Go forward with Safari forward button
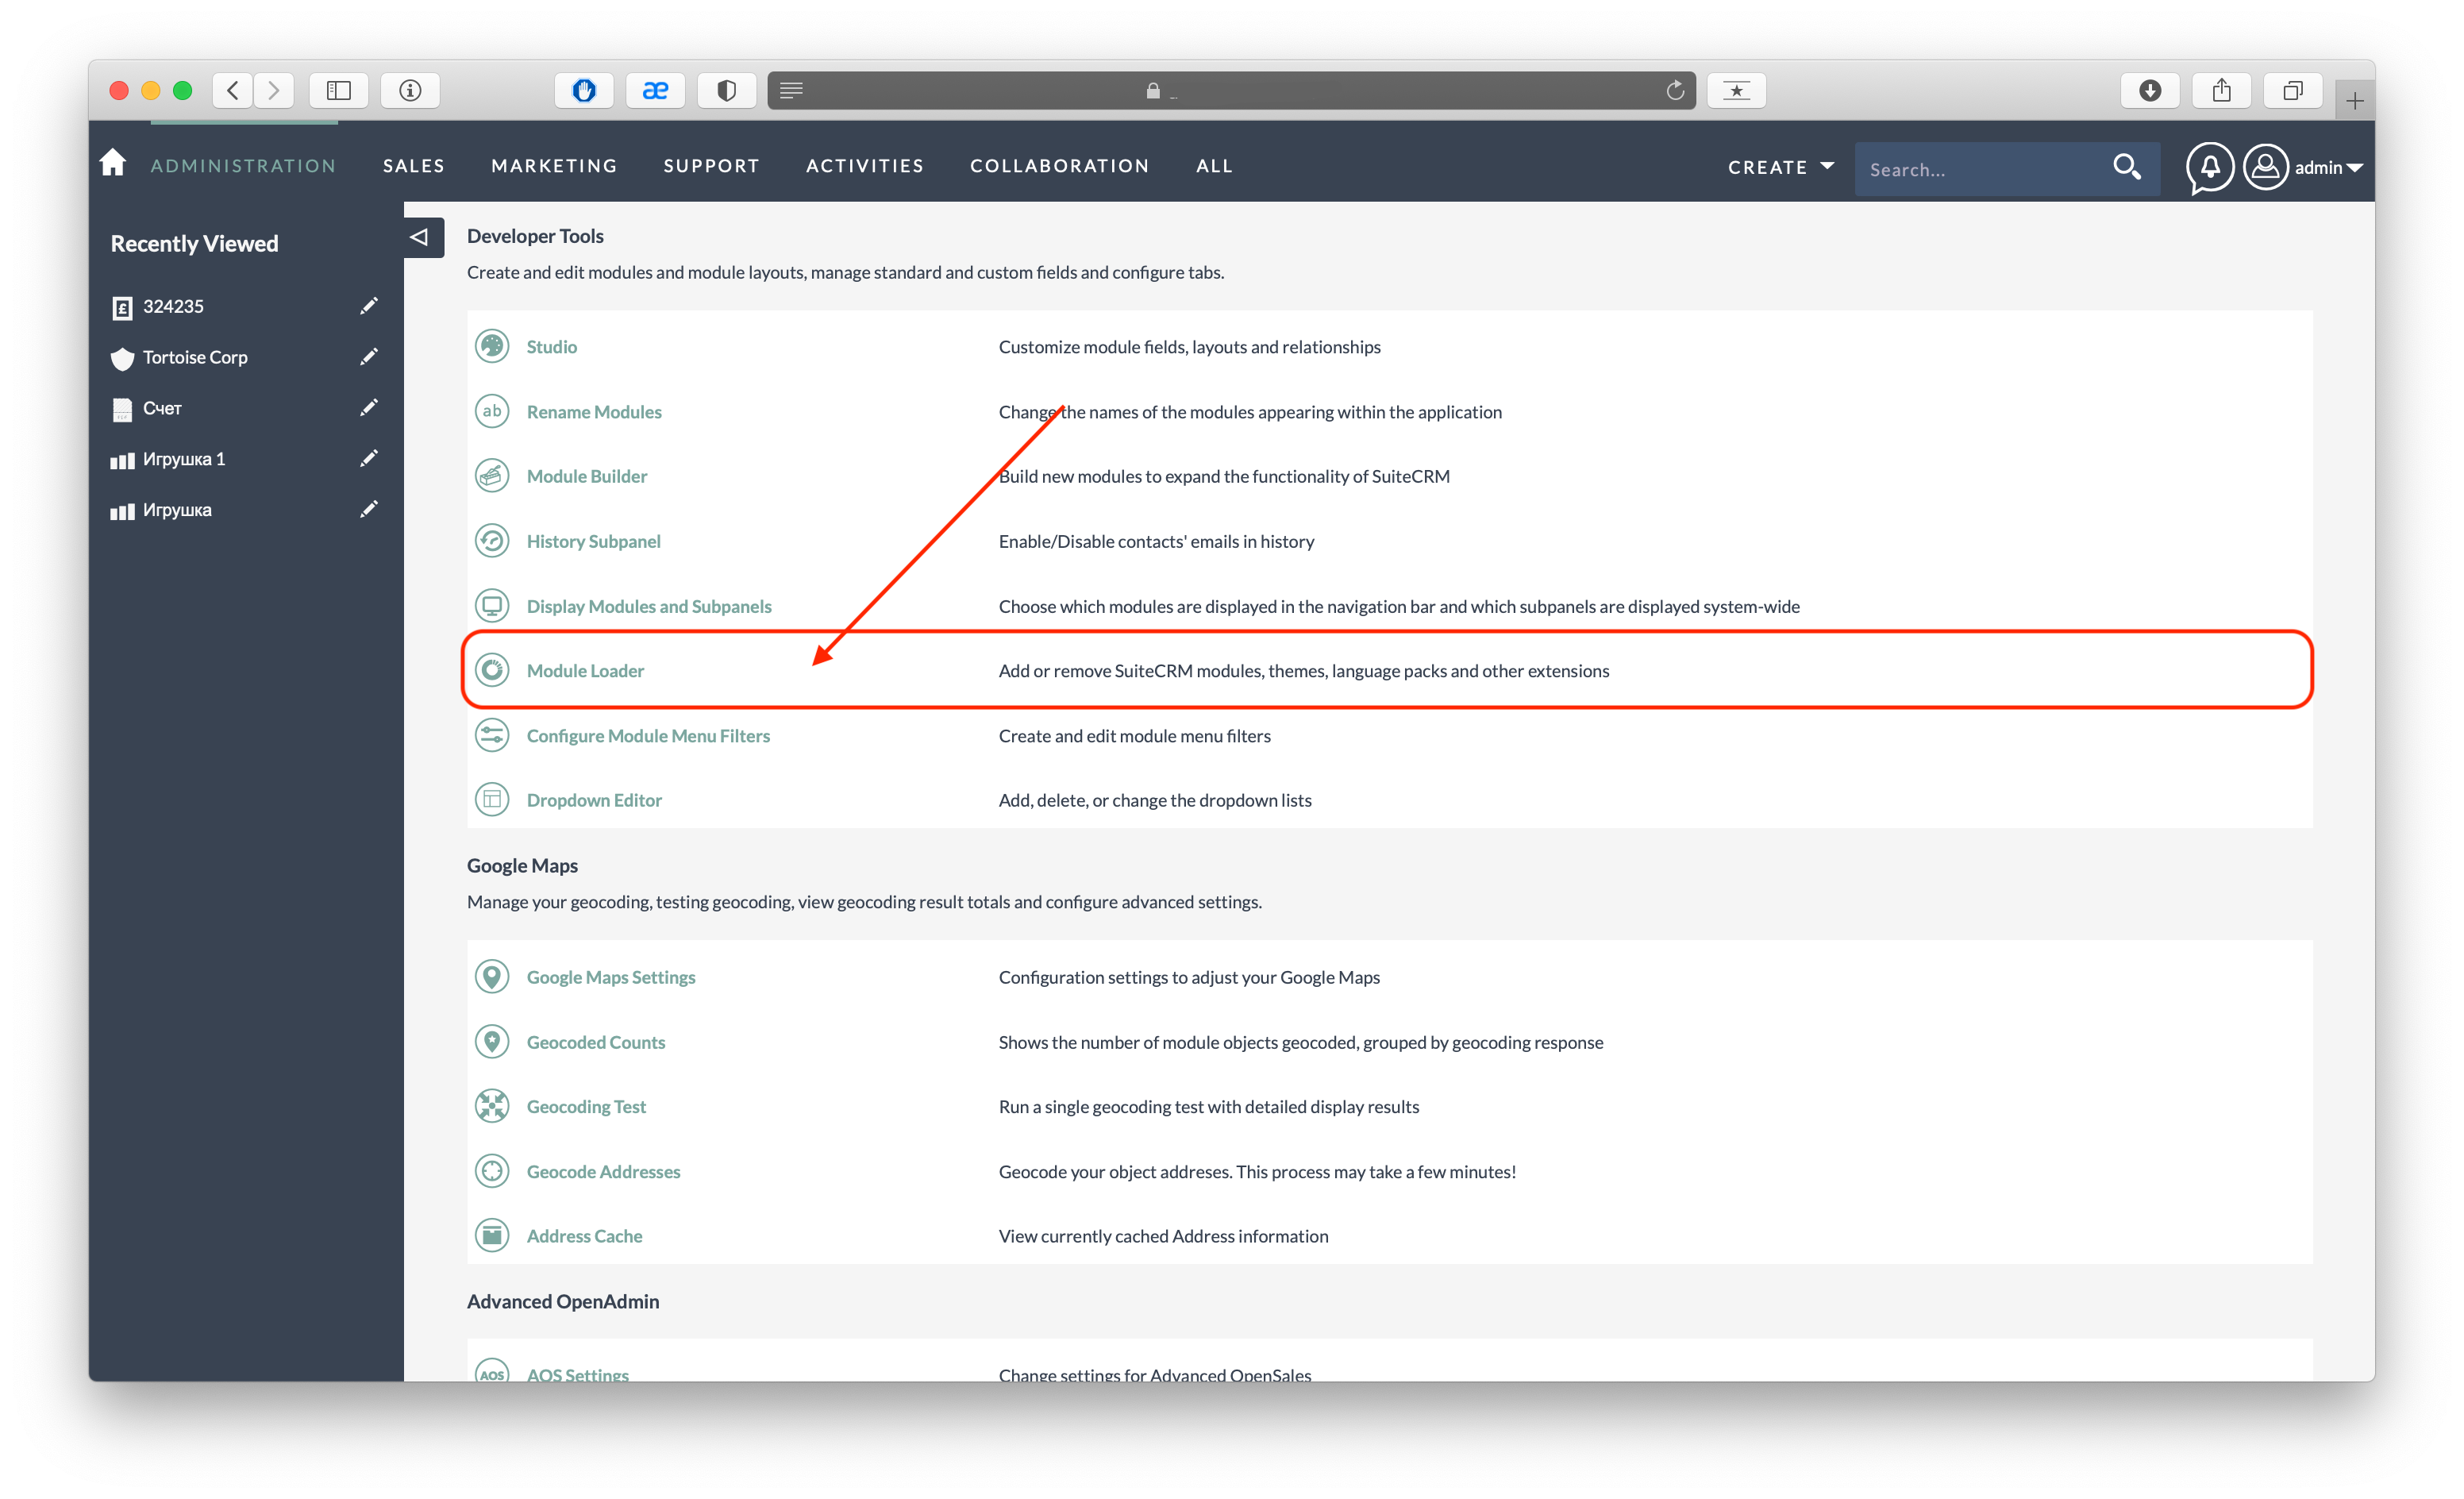This screenshot has width=2464, height=1499. coord(273,90)
